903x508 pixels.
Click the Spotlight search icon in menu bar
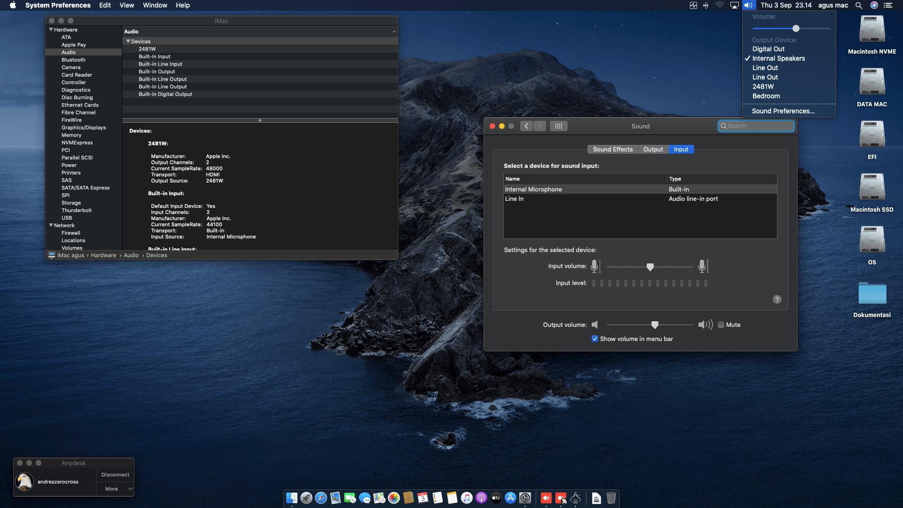point(858,5)
